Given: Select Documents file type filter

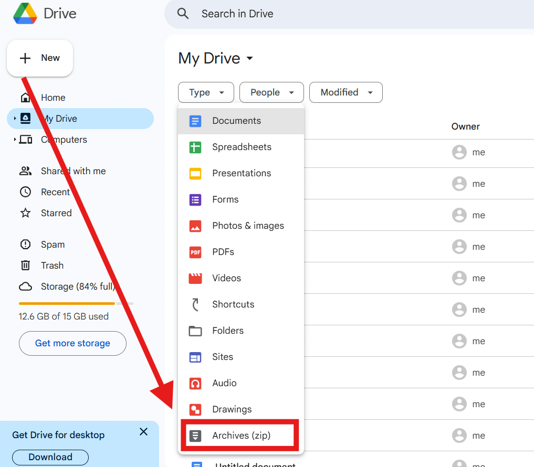Looking at the screenshot, I should click(236, 121).
